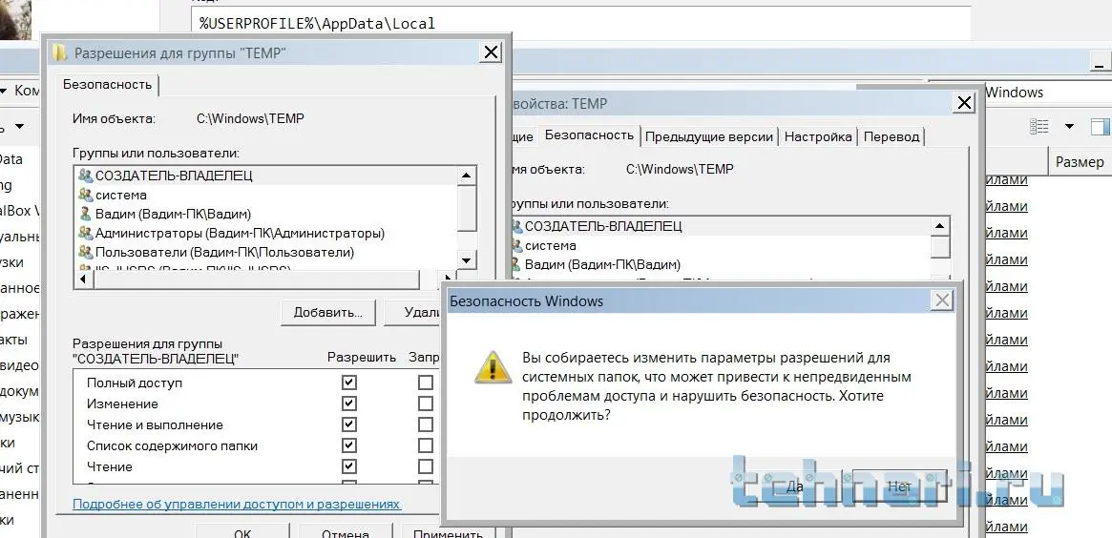This screenshot has height=538, width=1112.
Task: Toggle preview pane icon in Explorer window
Action: click(1100, 126)
